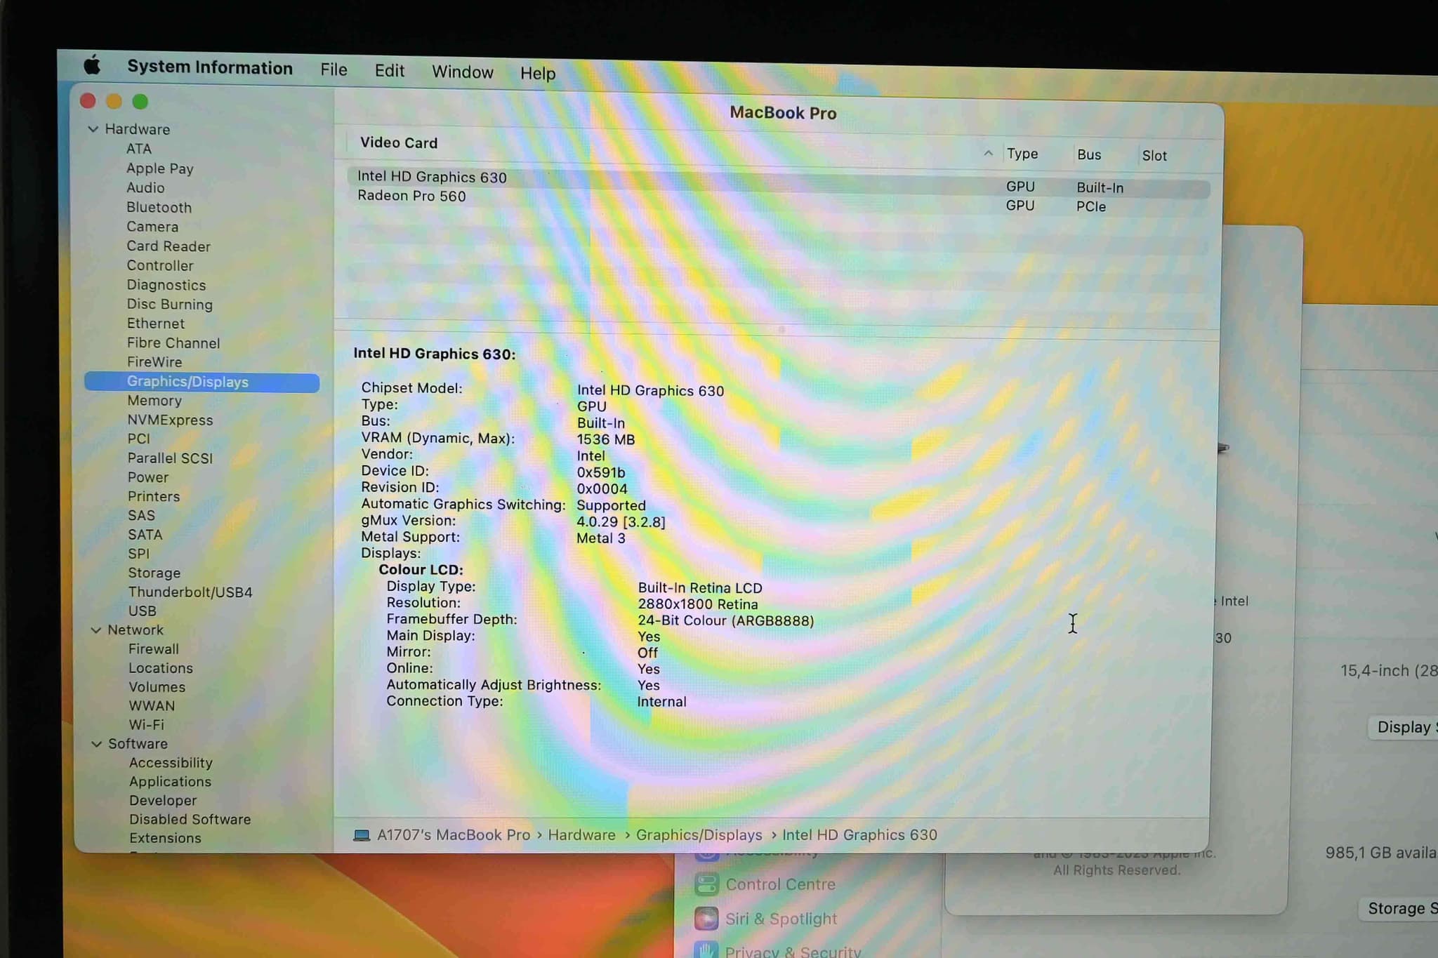This screenshot has height=958, width=1438.
Task: Click Hardware in the path bar
Action: (x=581, y=835)
